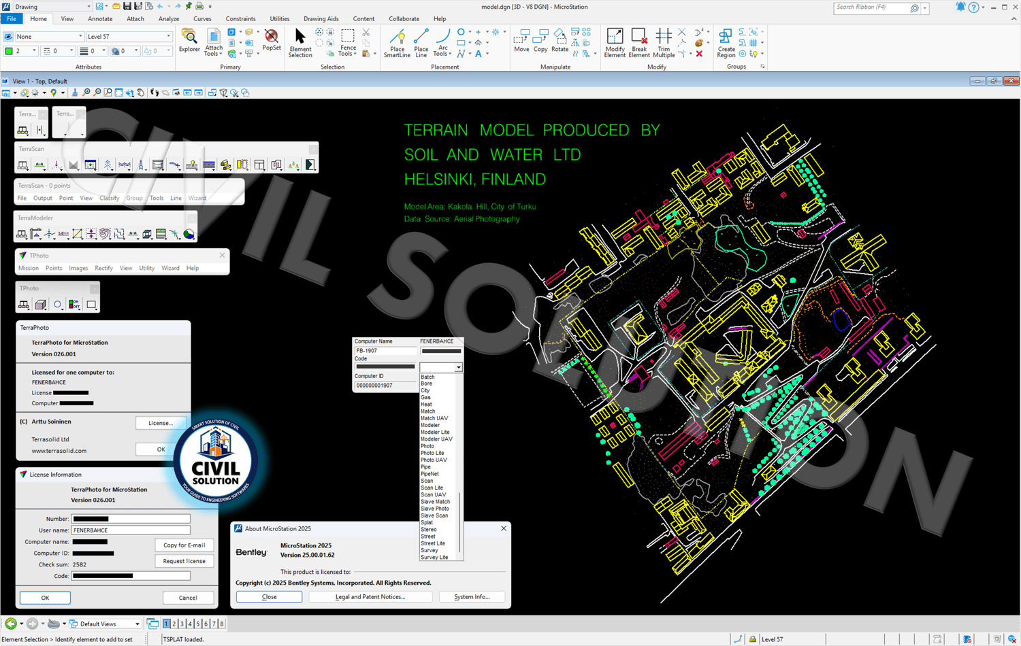Click the Fit View icon in view toolbar
Image resolution: width=1021 pixels, height=646 pixels.
tap(119, 92)
